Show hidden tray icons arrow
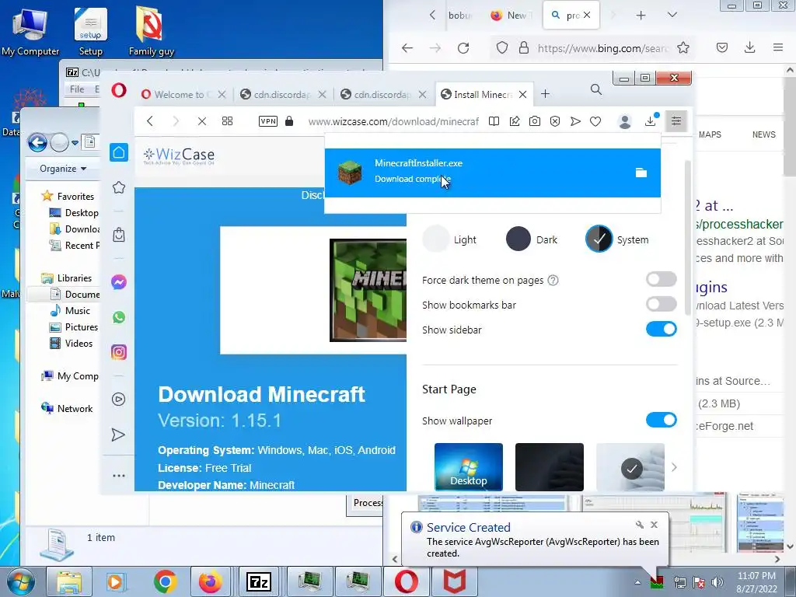The height and width of the screenshot is (597, 796). [637, 582]
